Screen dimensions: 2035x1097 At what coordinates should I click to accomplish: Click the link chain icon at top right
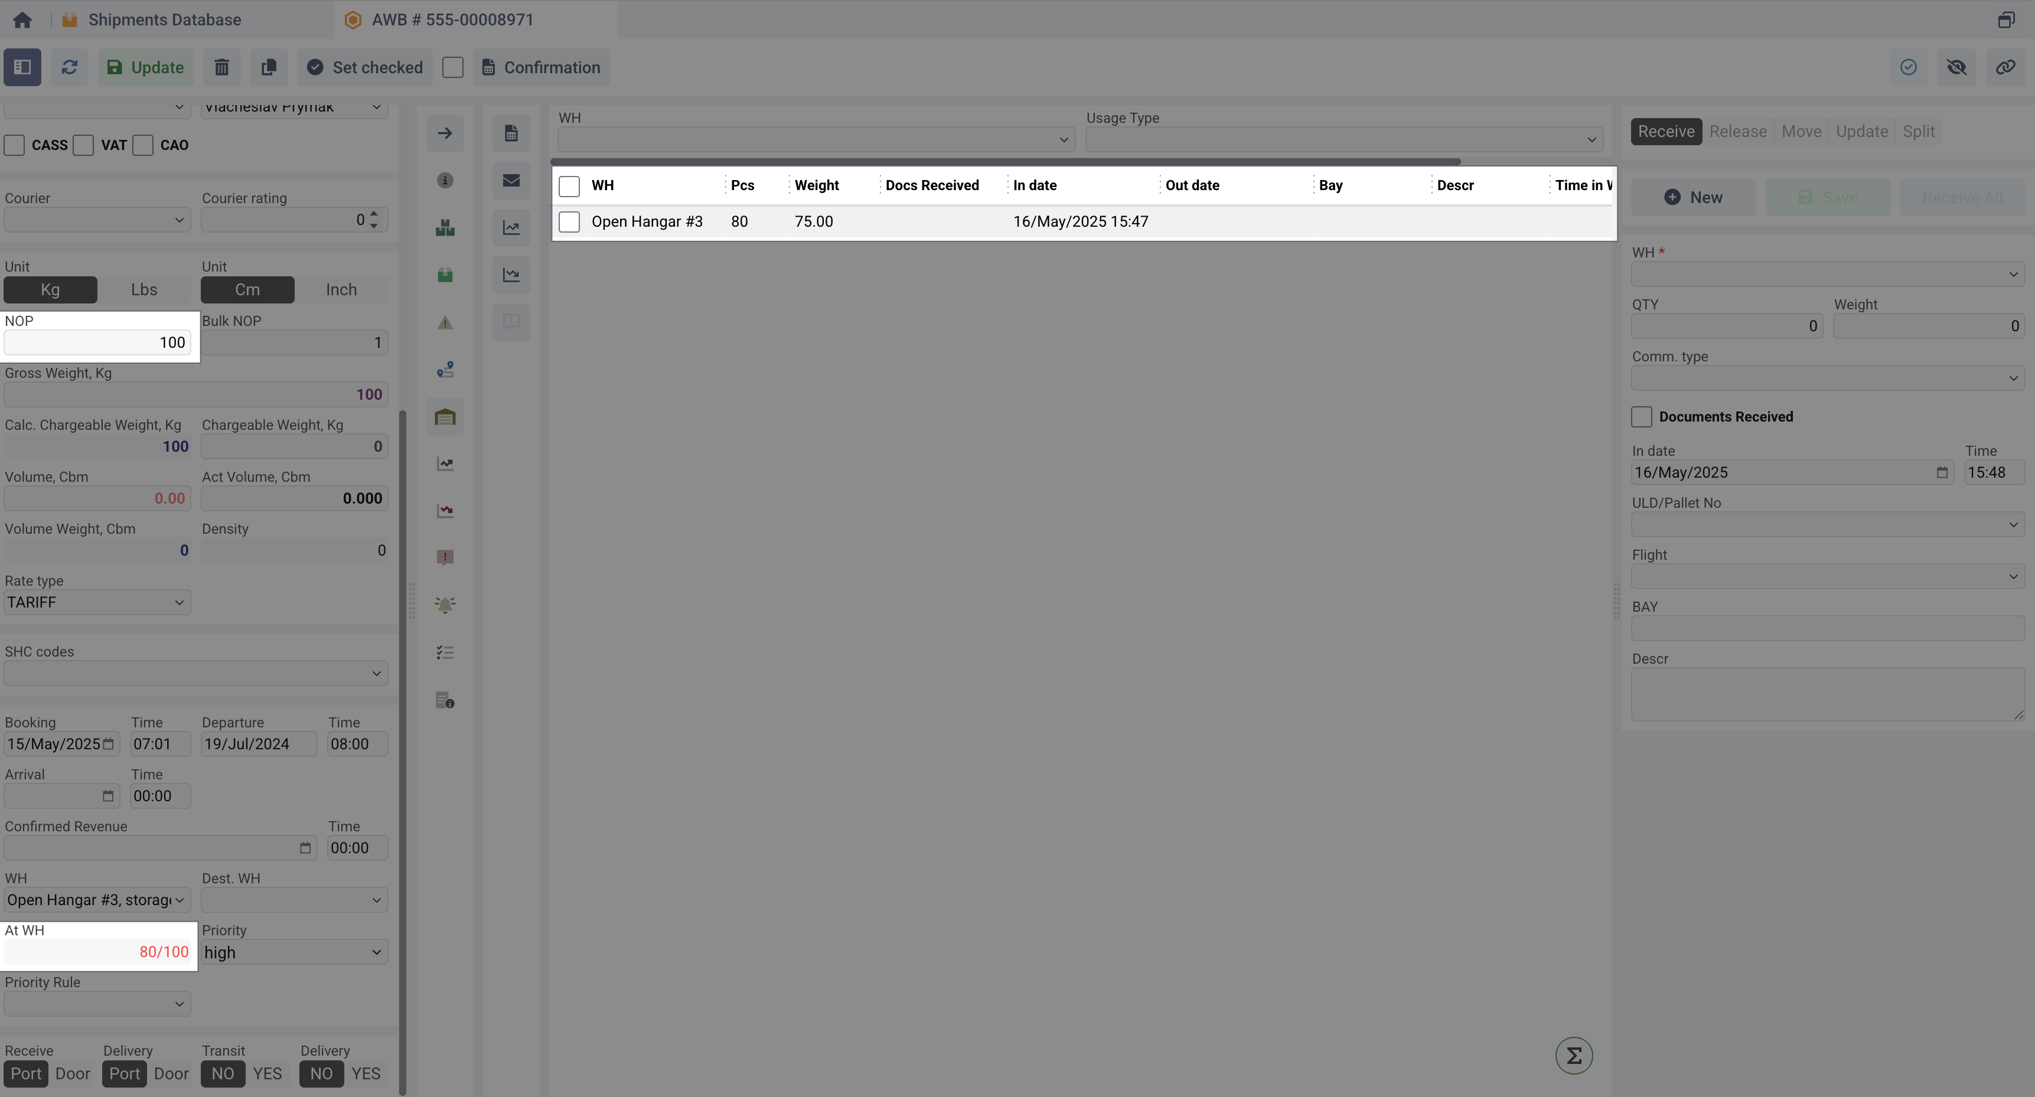pyautogui.click(x=2005, y=67)
